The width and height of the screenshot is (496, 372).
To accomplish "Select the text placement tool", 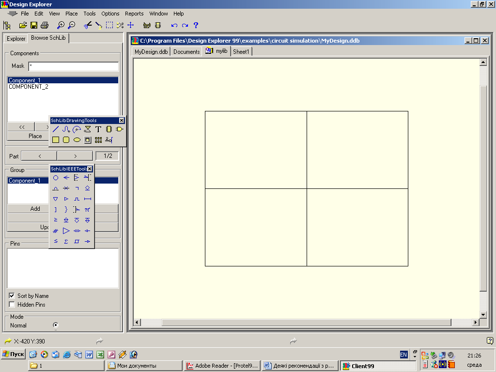I will point(98,129).
